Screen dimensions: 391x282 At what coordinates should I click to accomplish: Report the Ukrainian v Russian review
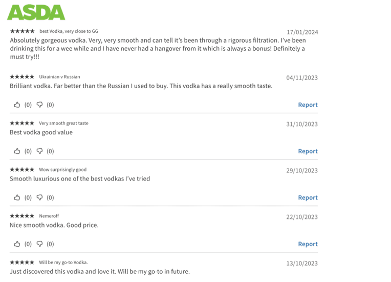[x=308, y=105]
